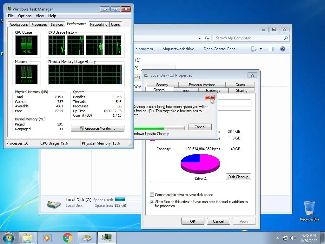
Task: Click the Search My Computer field
Action: tap(251, 38)
